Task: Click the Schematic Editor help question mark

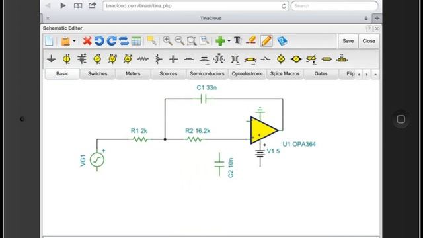Action: [369, 28]
